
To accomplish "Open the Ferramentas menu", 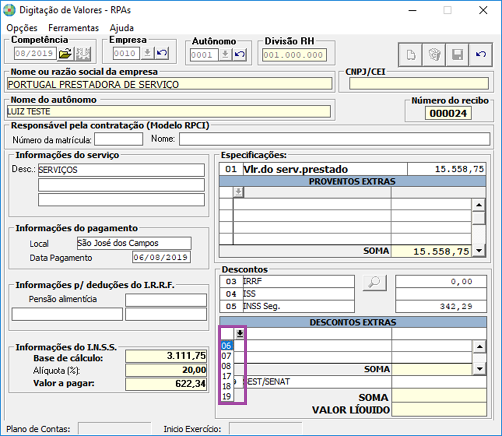I will click(73, 28).
